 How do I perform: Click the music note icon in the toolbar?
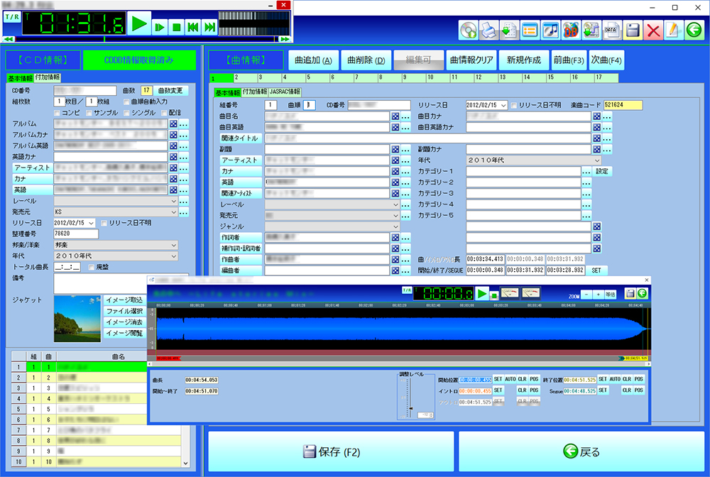pos(550,30)
